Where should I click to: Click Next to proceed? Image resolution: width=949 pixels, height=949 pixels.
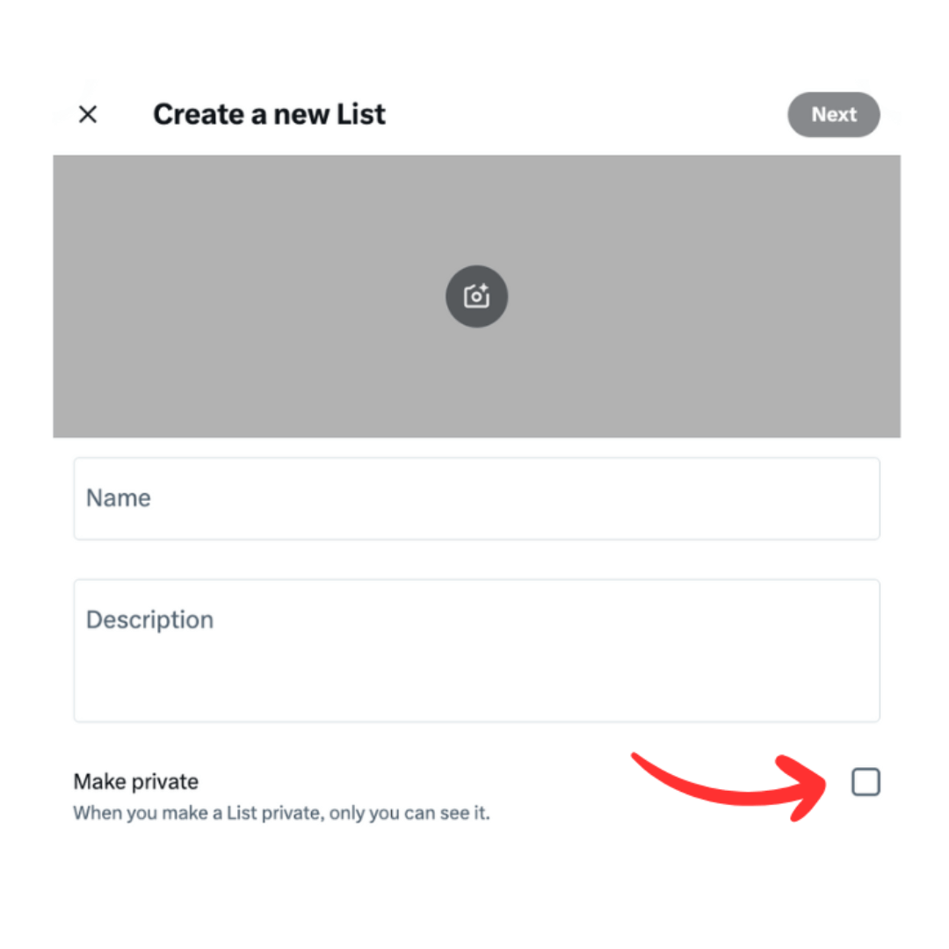[x=833, y=114]
